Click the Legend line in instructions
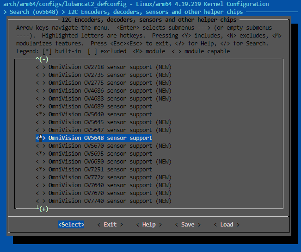Image resolution: width=301 pixels, height=252 pixels. [x=123, y=51]
